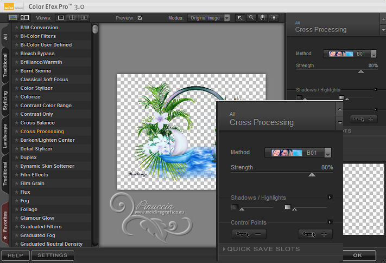The width and height of the screenshot is (386, 263).
Task: Toggle favorite star for Bleach Bypass
Action: [16, 54]
